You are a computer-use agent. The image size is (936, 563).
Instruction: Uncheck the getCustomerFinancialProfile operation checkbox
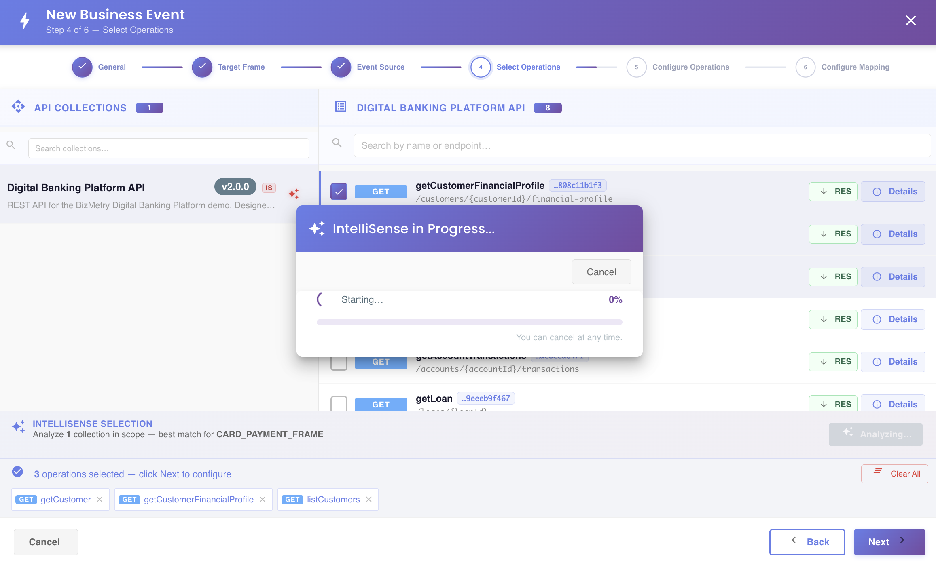339,192
